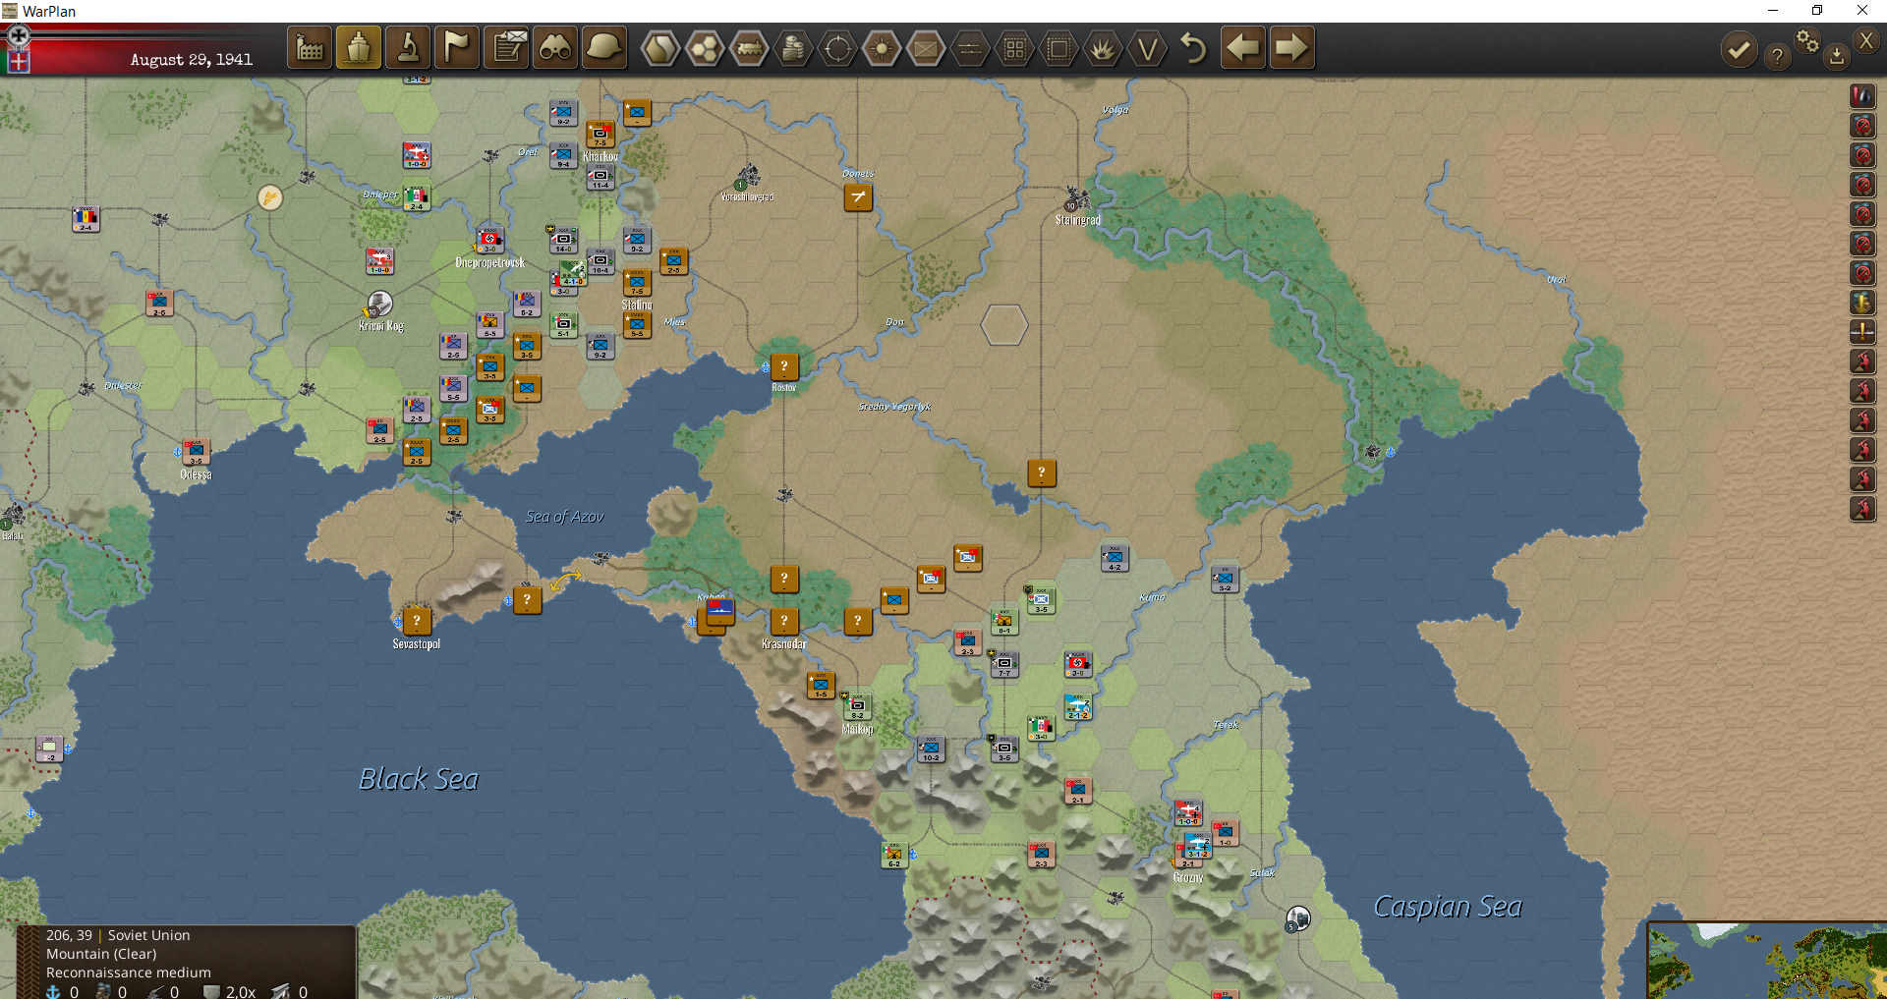Select the unit near Maikop
This screenshot has height=999, width=1887.
click(857, 706)
